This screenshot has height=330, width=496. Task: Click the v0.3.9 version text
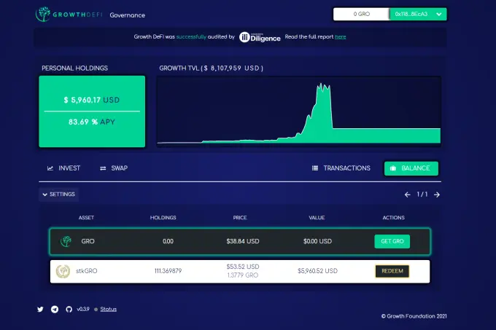pyautogui.click(x=83, y=309)
